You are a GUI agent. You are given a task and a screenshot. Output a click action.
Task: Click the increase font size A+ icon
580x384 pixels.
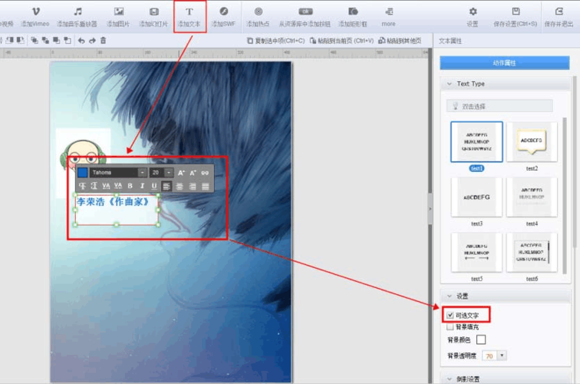[182, 173]
